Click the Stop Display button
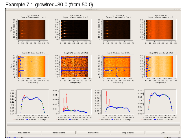 click(x=128, y=133)
